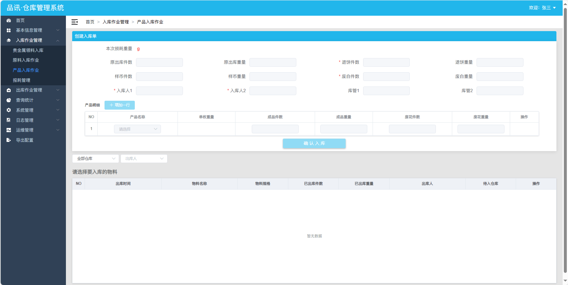Open the 张三 user menu arrow
568x285 pixels.
coord(554,8)
